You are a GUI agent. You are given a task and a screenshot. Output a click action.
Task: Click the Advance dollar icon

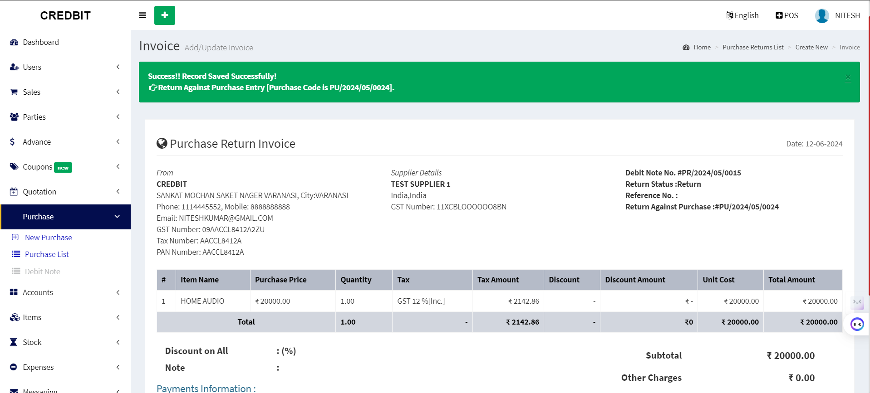pyautogui.click(x=12, y=142)
